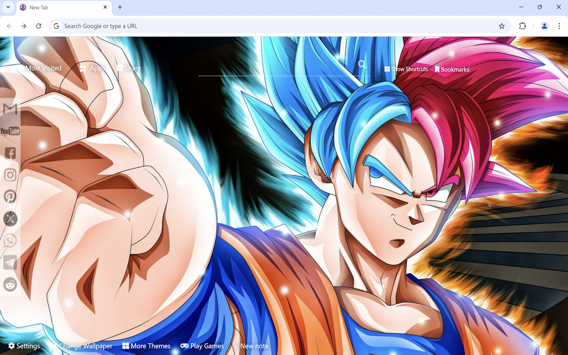Image resolution: width=568 pixels, height=355 pixels.
Task: Open the YouTube sidebar icon
Action: [x=10, y=130]
